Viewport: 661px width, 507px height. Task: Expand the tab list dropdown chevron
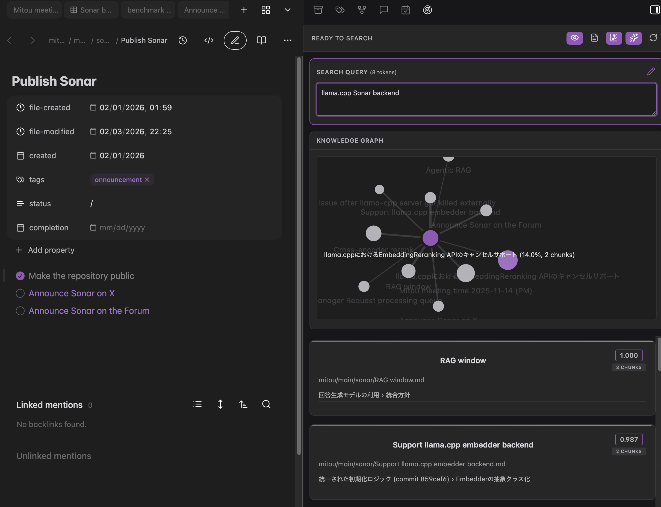[x=287, y=10]
